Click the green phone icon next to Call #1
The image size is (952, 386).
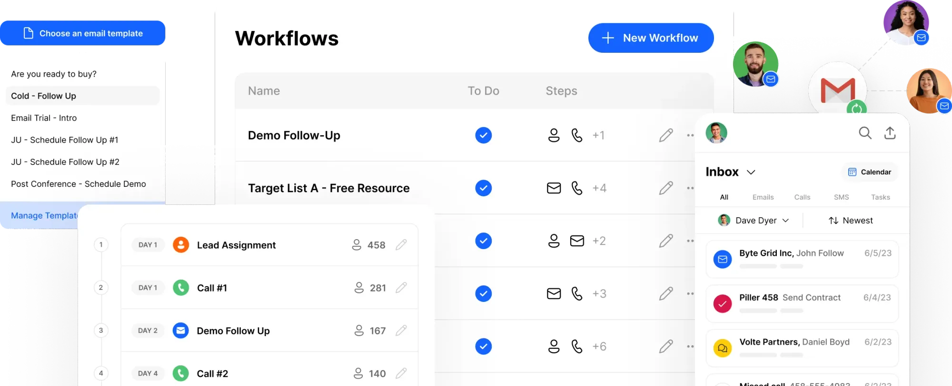(x=180, y=288)
